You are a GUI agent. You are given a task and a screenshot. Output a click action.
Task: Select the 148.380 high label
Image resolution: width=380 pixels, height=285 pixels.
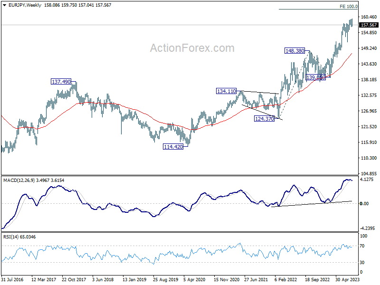pyautogui.click(x=294, y=51)
